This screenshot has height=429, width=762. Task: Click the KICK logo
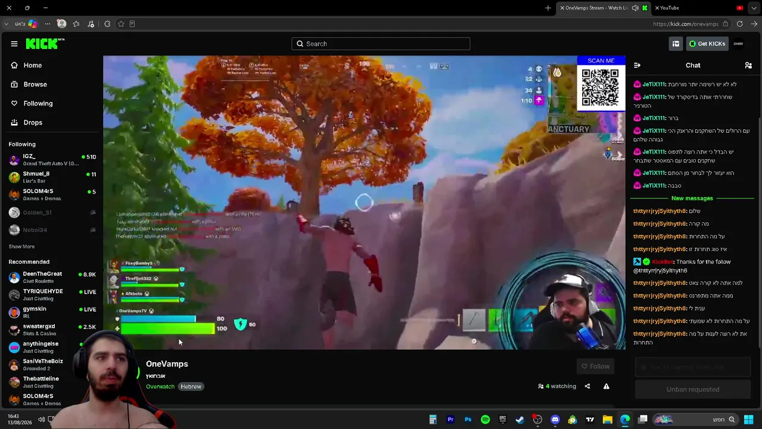[x=45, y=43]
